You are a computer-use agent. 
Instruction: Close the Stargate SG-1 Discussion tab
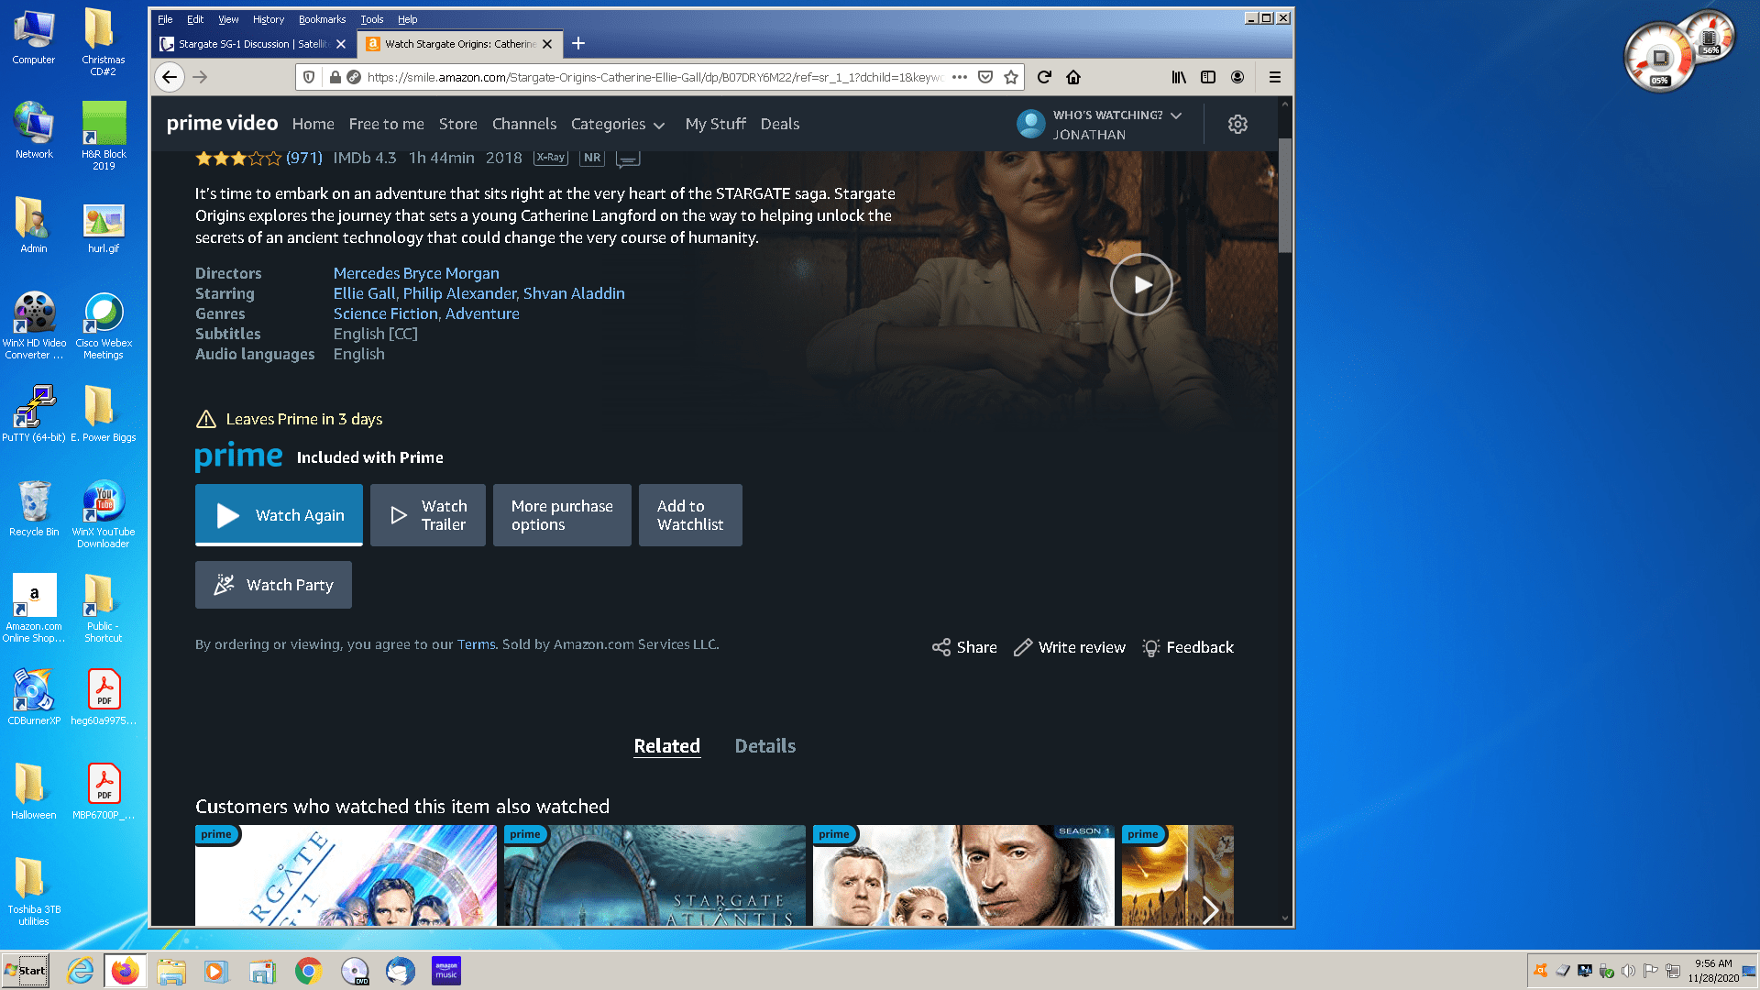(341, 44)
